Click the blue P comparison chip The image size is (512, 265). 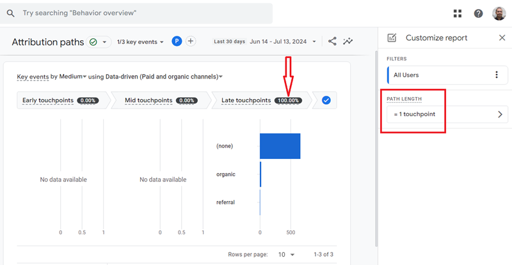[x=177, y=42]
